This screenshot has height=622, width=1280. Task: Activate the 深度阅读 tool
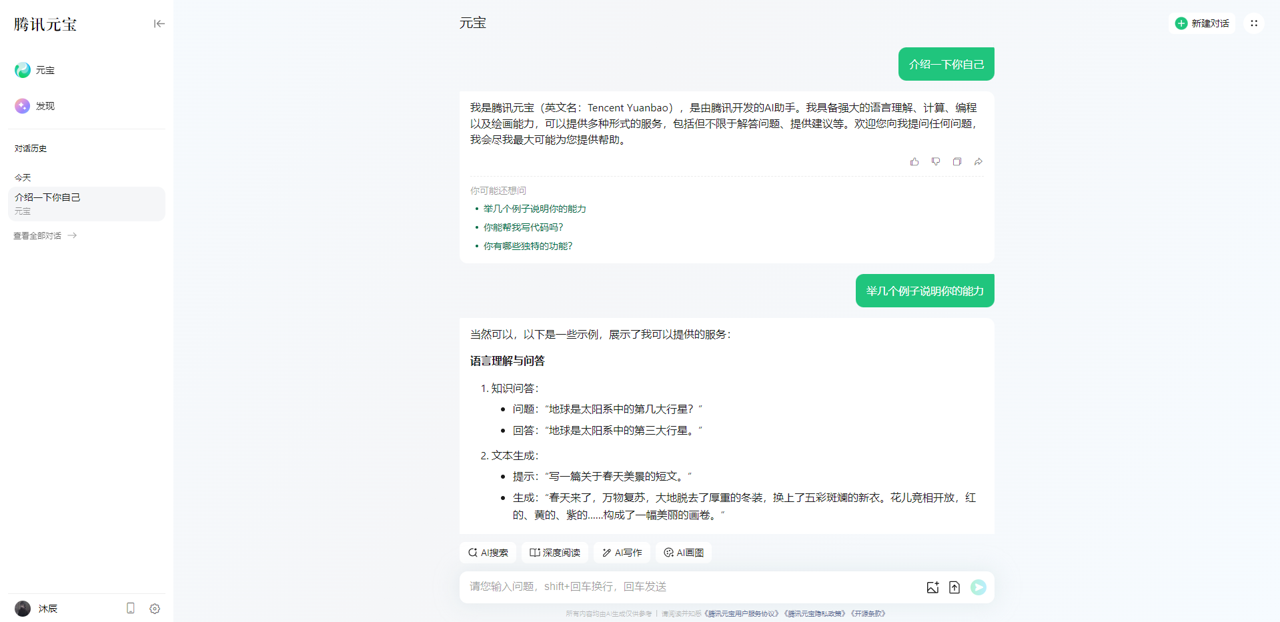(x=555, y=553)
